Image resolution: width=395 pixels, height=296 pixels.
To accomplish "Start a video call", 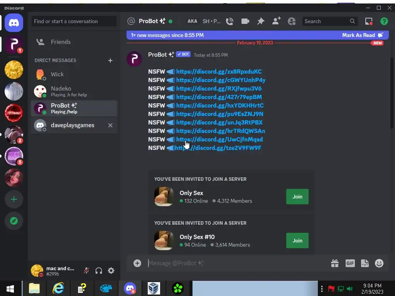I will click(x=245, y=22).
